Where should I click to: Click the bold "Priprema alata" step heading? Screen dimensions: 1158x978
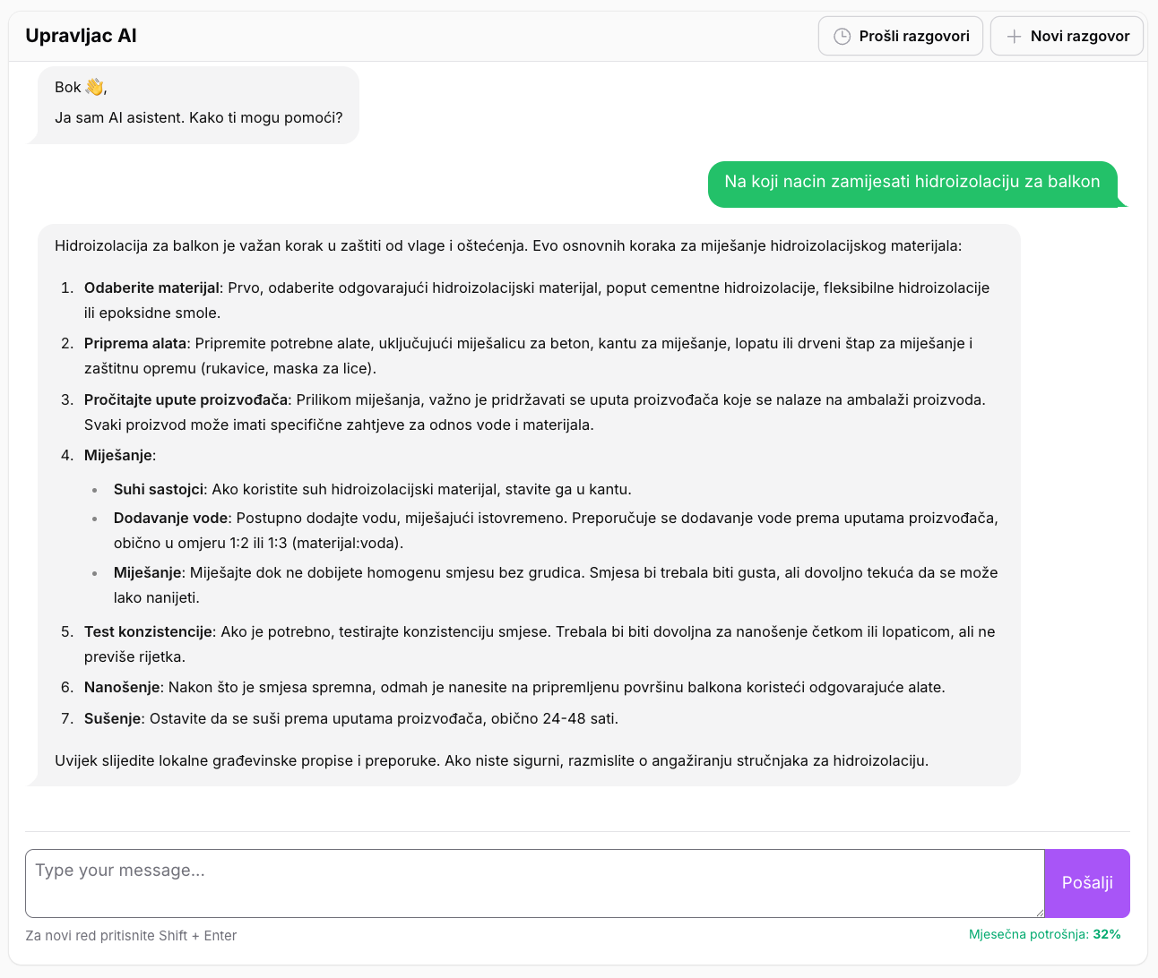[135, 343]
